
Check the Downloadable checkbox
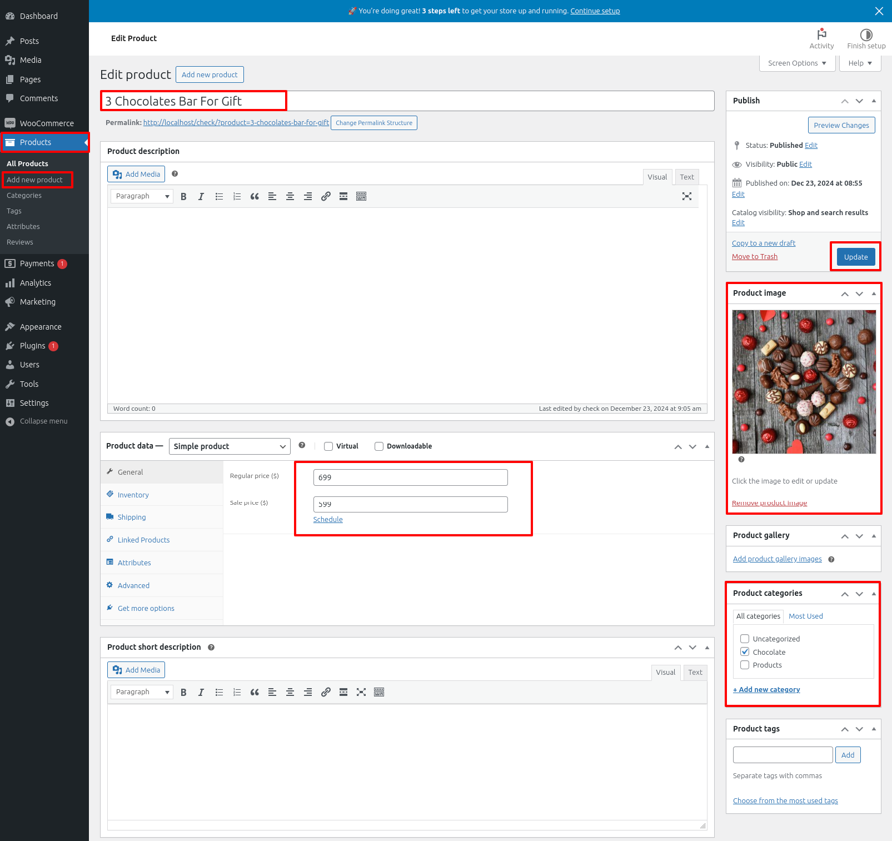click(x=379, y=446)
